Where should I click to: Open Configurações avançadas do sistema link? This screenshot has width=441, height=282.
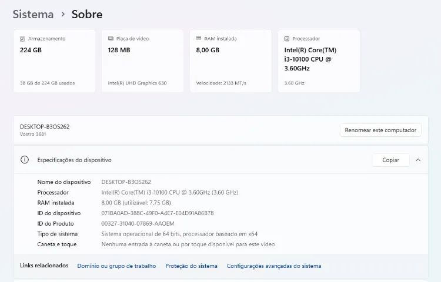pos(274,266)
